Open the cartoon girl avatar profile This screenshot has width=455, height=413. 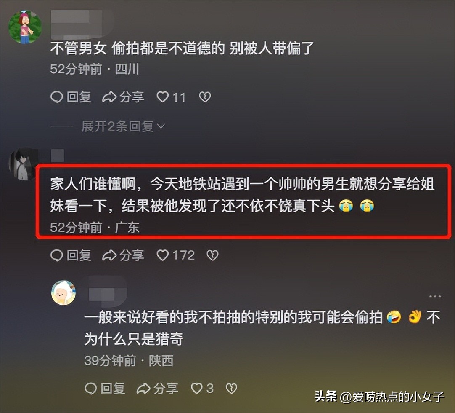point(25,27)
